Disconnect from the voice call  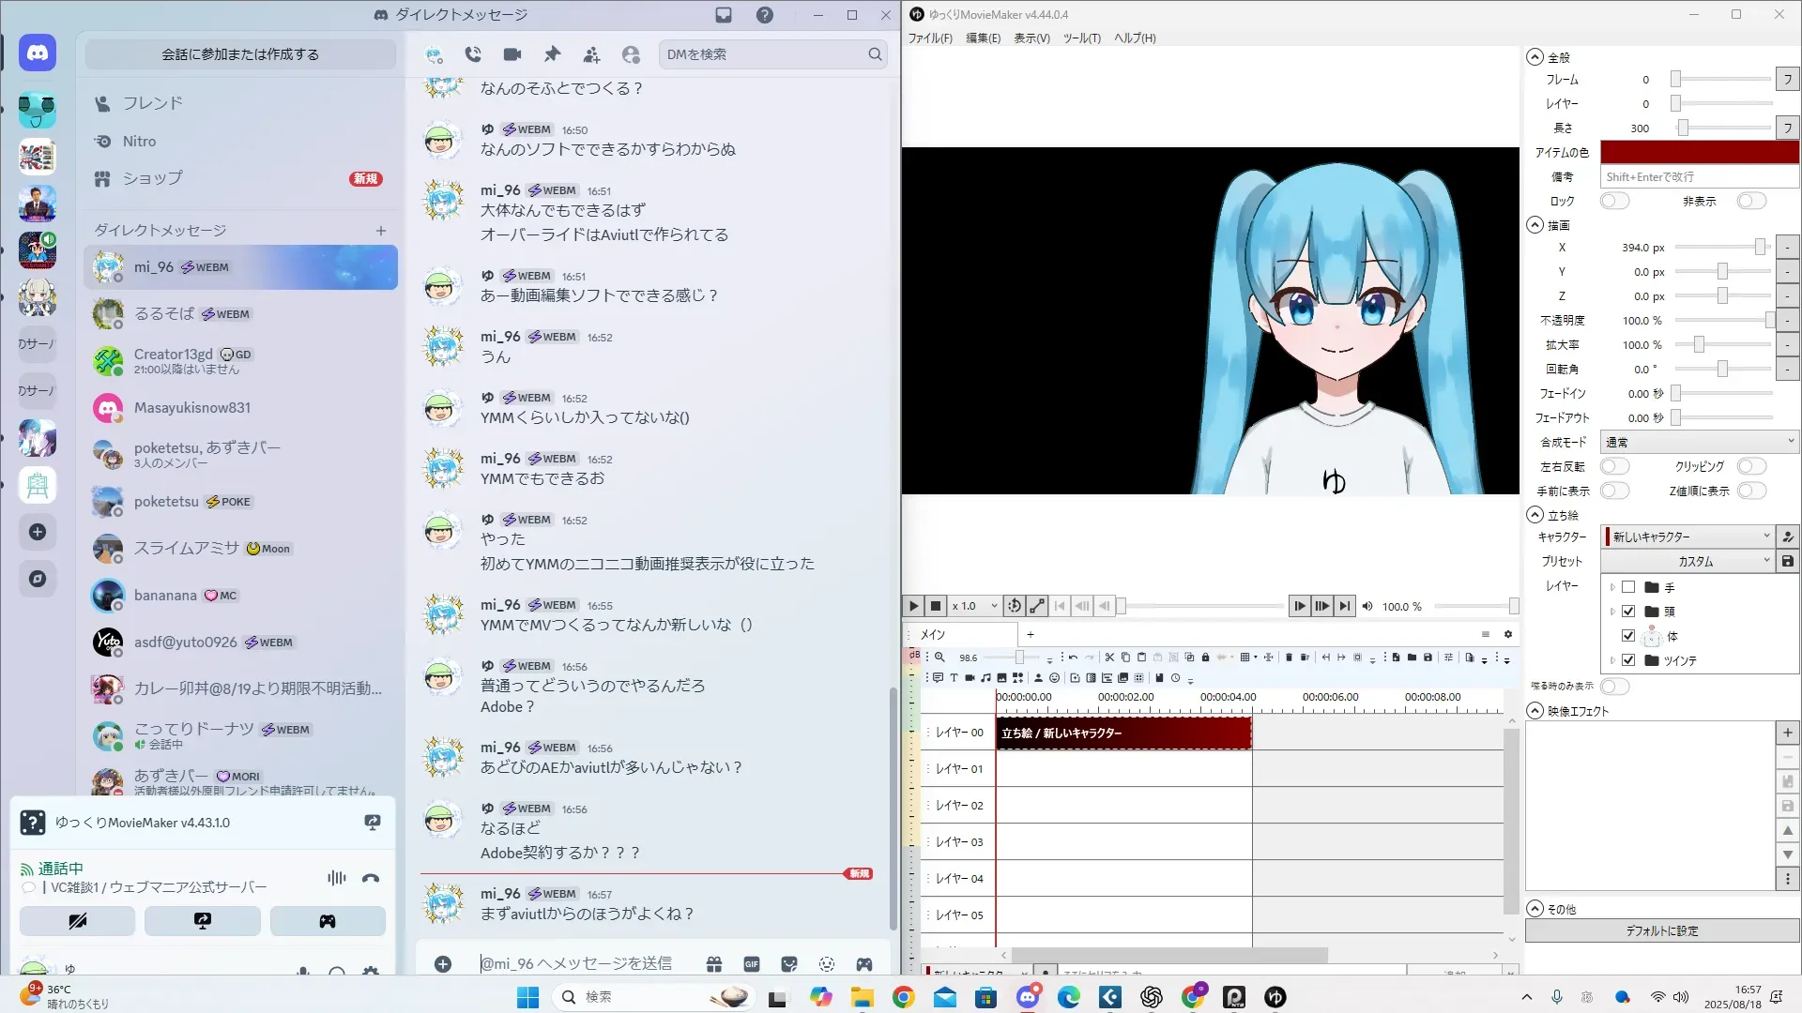tap(371, 878)
